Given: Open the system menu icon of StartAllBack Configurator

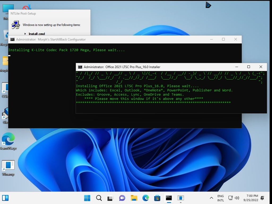Looking at the screenshot, I should tap(12, 39).
